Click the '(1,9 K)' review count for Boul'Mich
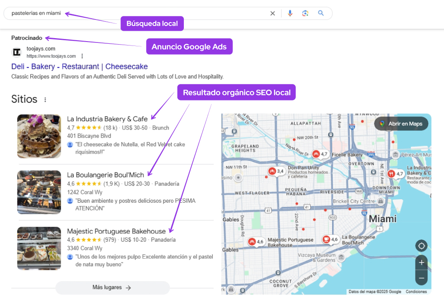 pos(111,184)
